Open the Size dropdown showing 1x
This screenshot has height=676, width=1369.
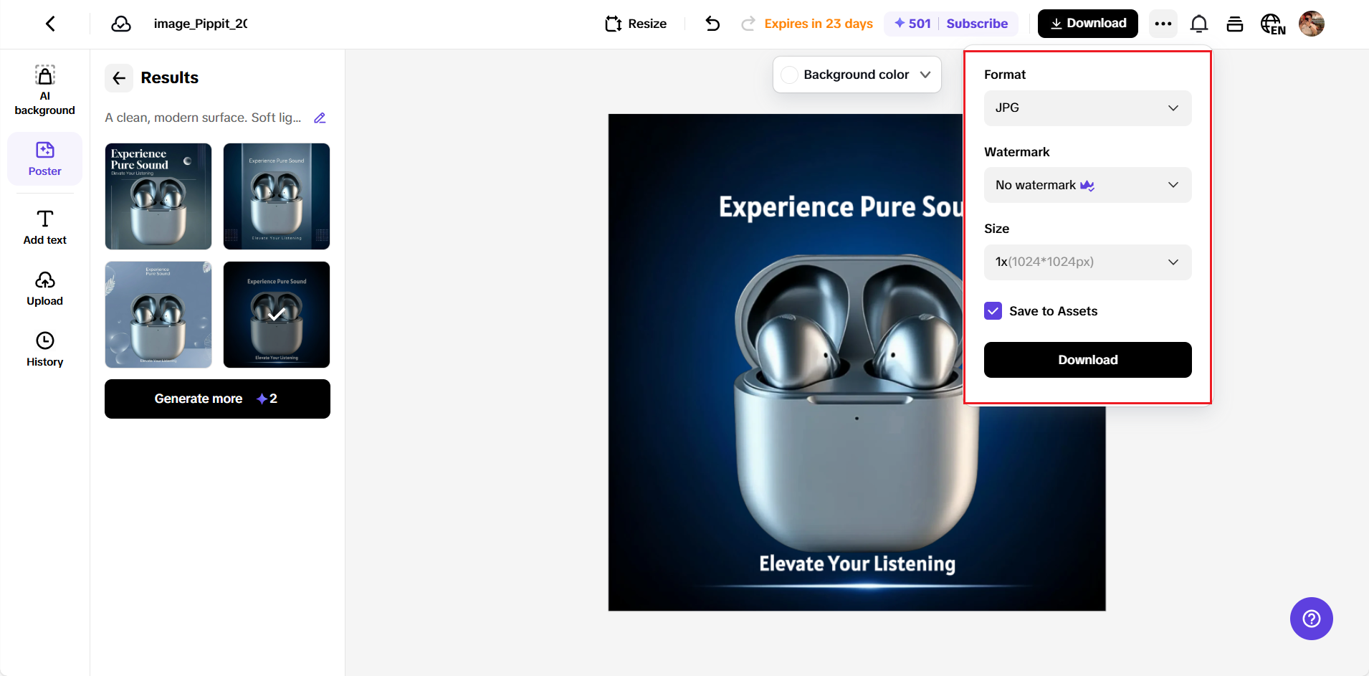coord(1087,262)
